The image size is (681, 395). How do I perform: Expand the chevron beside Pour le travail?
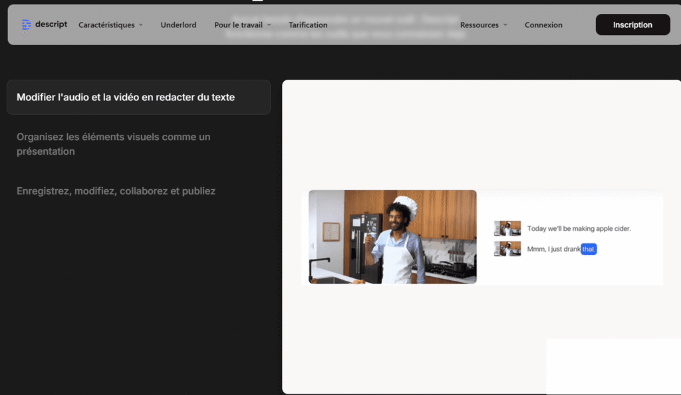(x=269, y=25)
